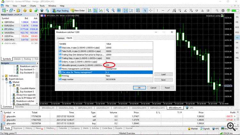240x135 pixels.
Task: Click 'click to add...' in Market Watch
Action: coord(11,43)
